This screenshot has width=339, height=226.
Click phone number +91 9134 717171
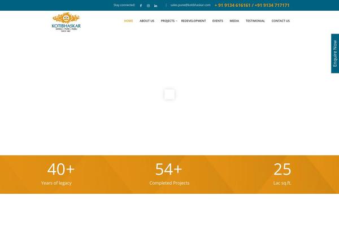[272, 5]
